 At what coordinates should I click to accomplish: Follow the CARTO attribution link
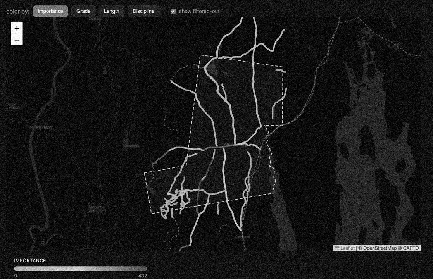[x=411, y=248]
